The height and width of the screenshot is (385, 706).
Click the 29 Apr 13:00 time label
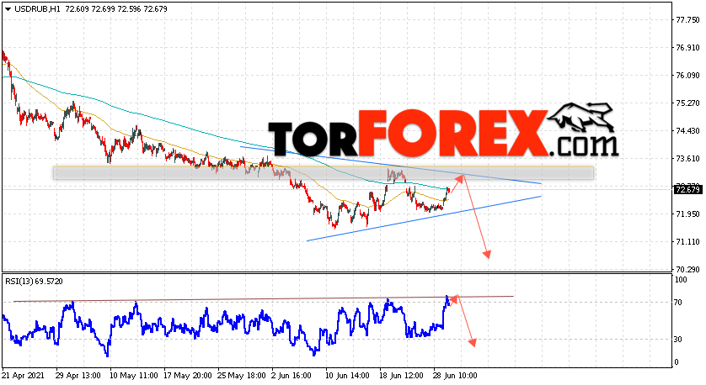[79, 376]
